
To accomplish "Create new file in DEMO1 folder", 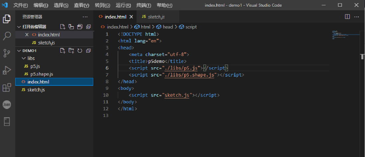I will (62, 51).
